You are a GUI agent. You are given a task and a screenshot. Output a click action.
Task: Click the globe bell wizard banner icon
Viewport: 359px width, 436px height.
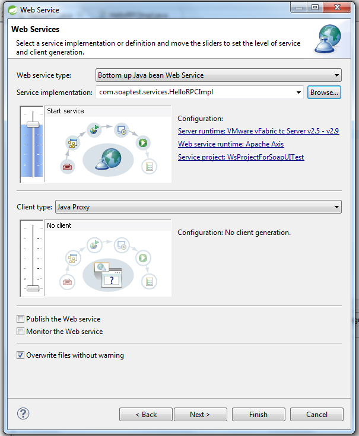[x=328, y=39]
